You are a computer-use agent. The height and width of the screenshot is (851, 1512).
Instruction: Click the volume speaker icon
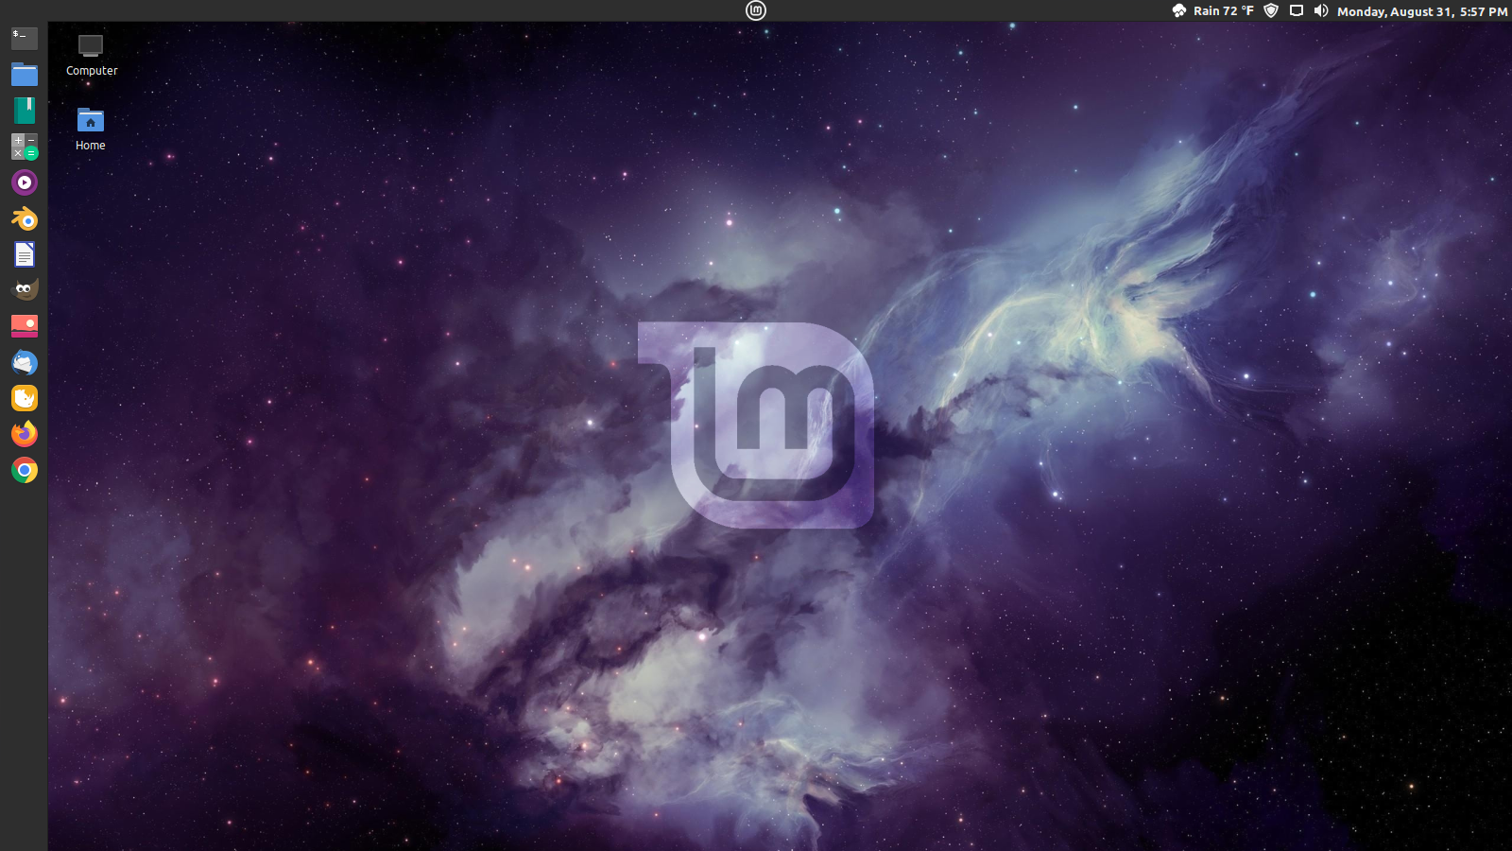click(x=1321, y=10)
